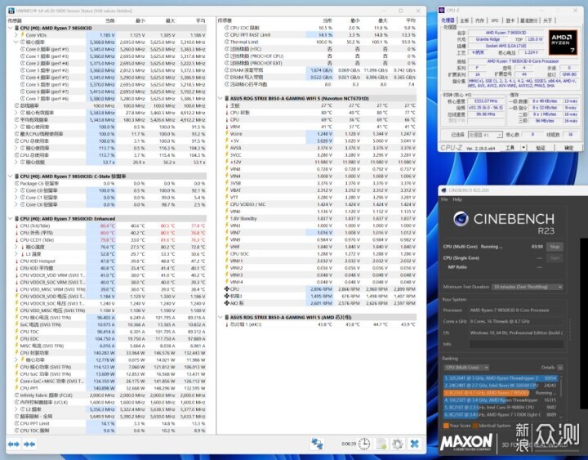Click HWiNFO collapse-columns inward arrows icon

pos(29,444)
